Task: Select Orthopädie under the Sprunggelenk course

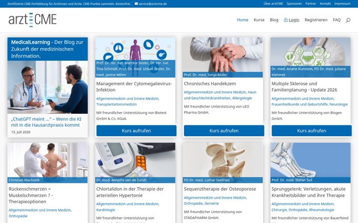Action: tap(298, 210)
